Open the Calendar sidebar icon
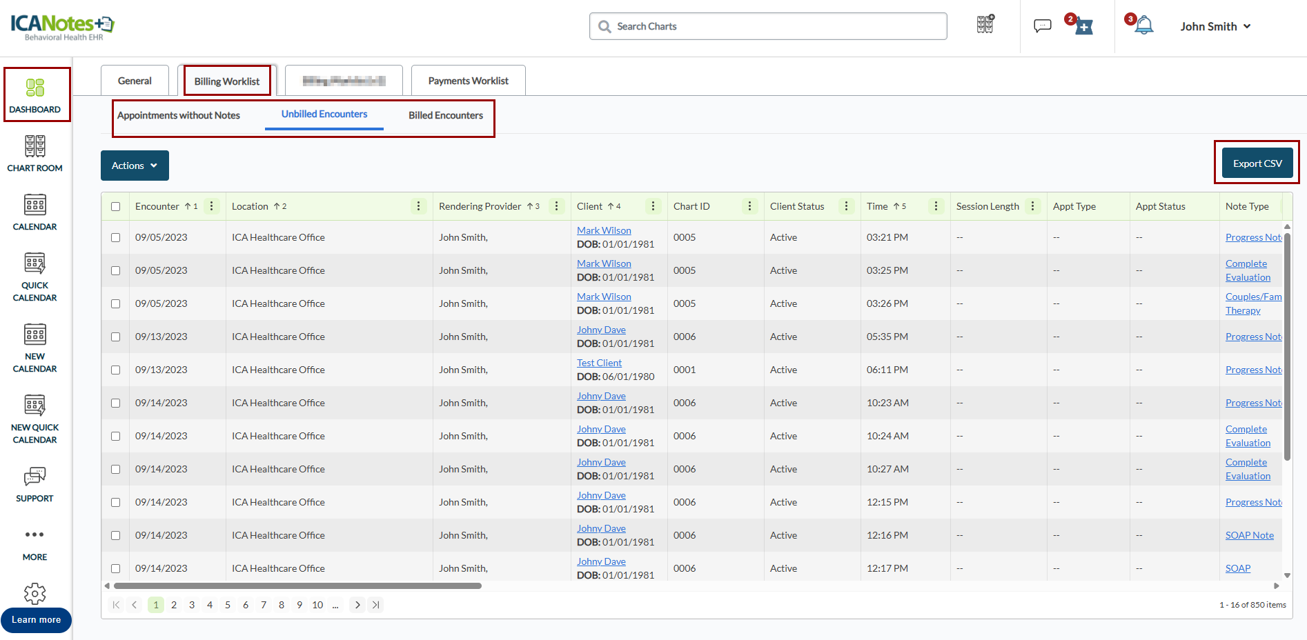The height and width of the screenshot is (640, 1307). [35, 212]
